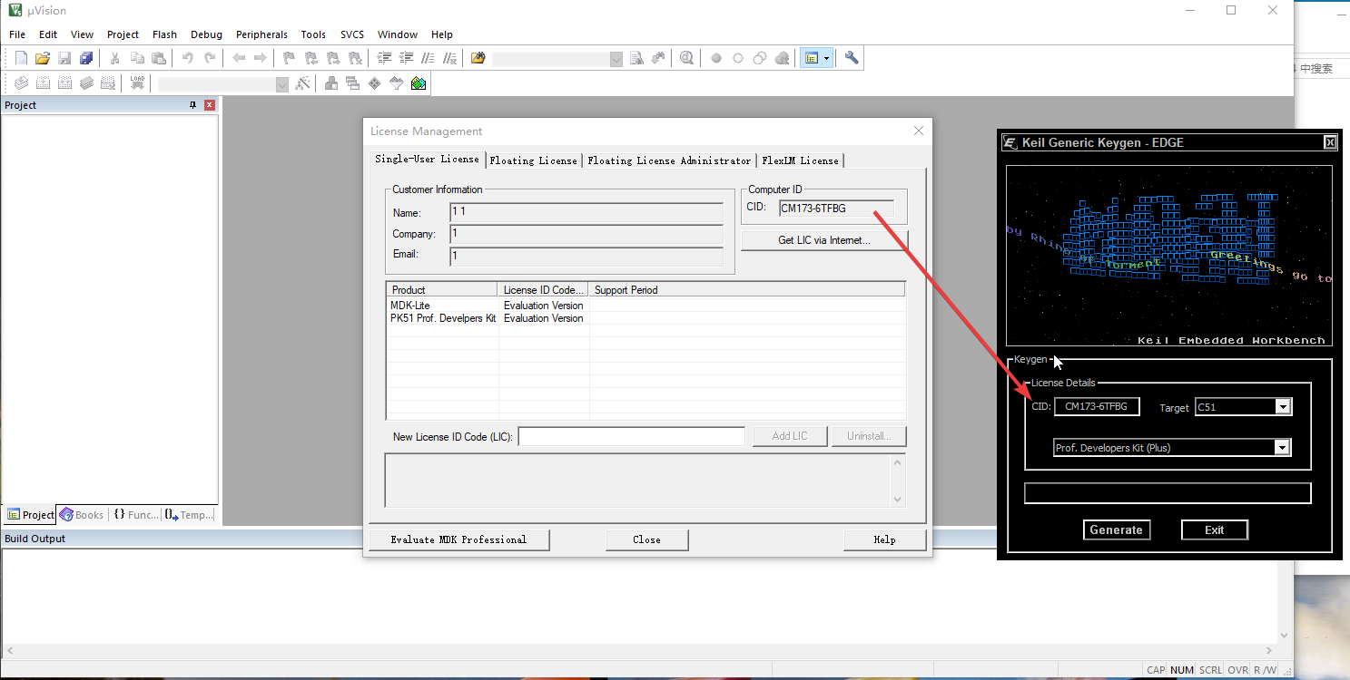Viewport: 1350px width, 680px height.
Task: Click the Open file folder icon
Action: [x=43, y=58]
